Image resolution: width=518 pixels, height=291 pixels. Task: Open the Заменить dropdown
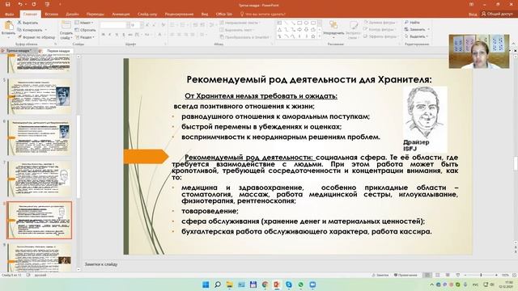point(417,29)
